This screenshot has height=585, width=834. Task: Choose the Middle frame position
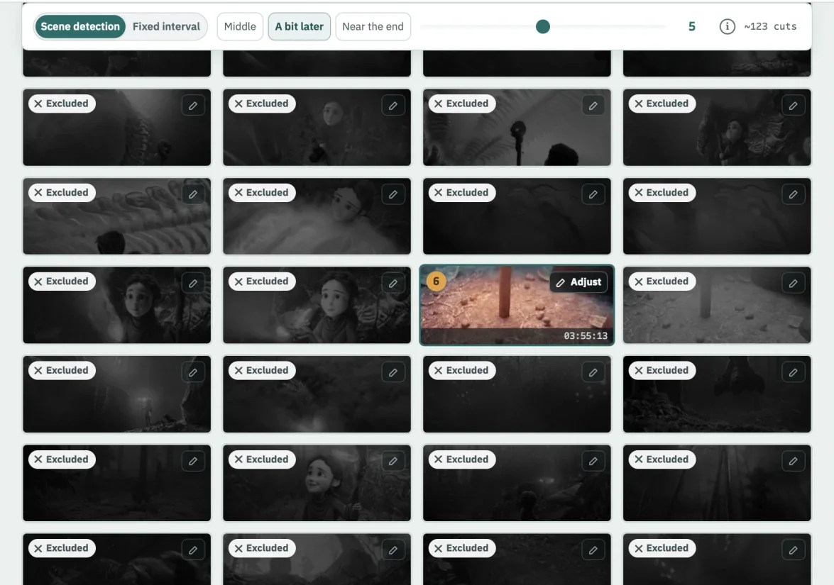coord(240,26)
